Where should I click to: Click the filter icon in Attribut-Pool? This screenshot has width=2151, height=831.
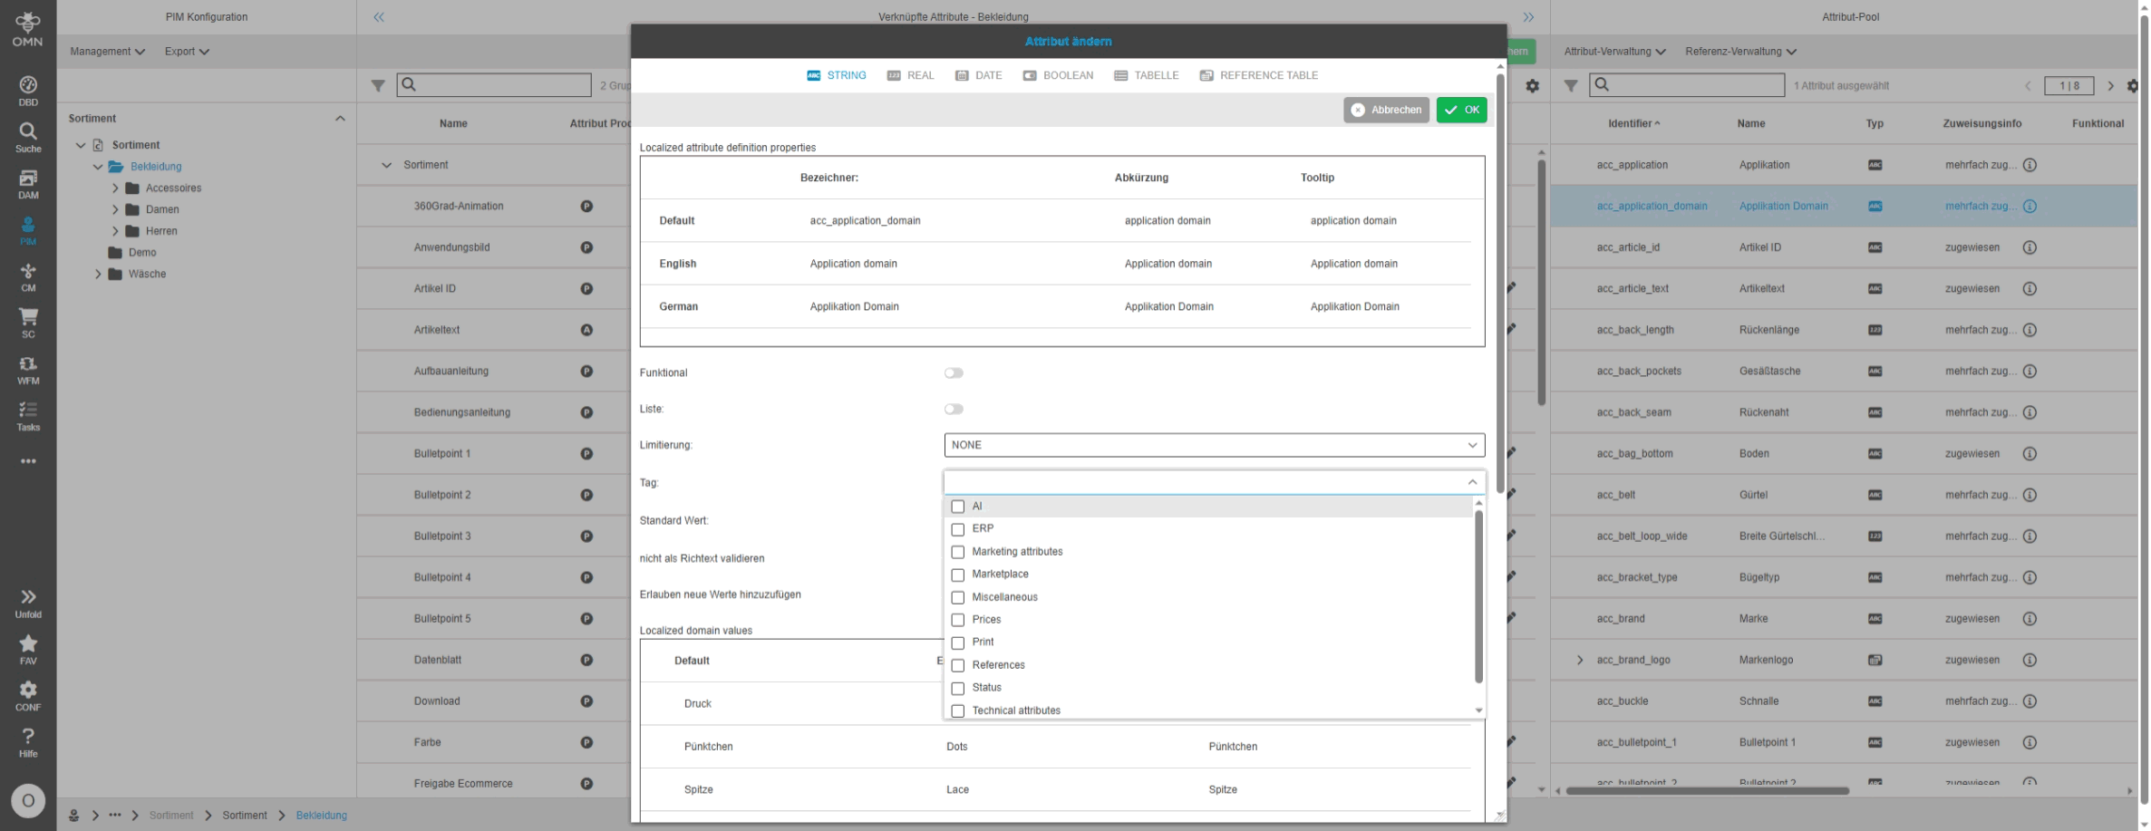tap(1571, 86)
